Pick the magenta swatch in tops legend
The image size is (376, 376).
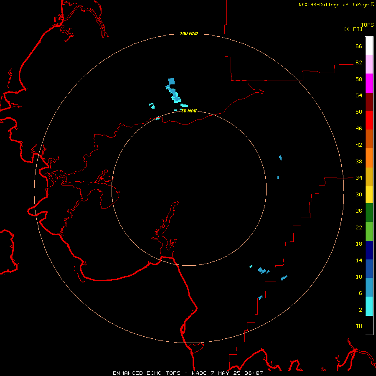(369, 83)
